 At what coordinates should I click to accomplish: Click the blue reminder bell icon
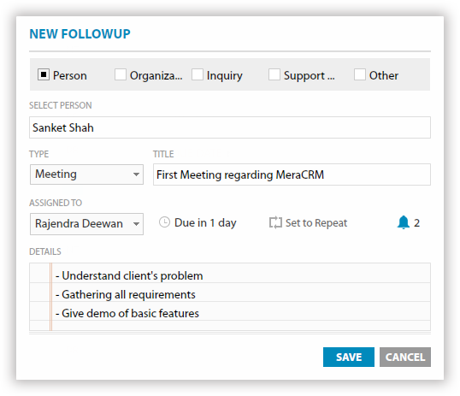[404, 222]
